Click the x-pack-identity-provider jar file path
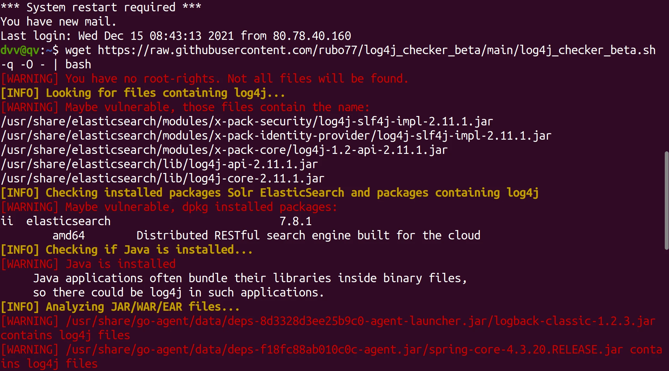The height and width of the screenshot is (371, 669). (276, 136)
